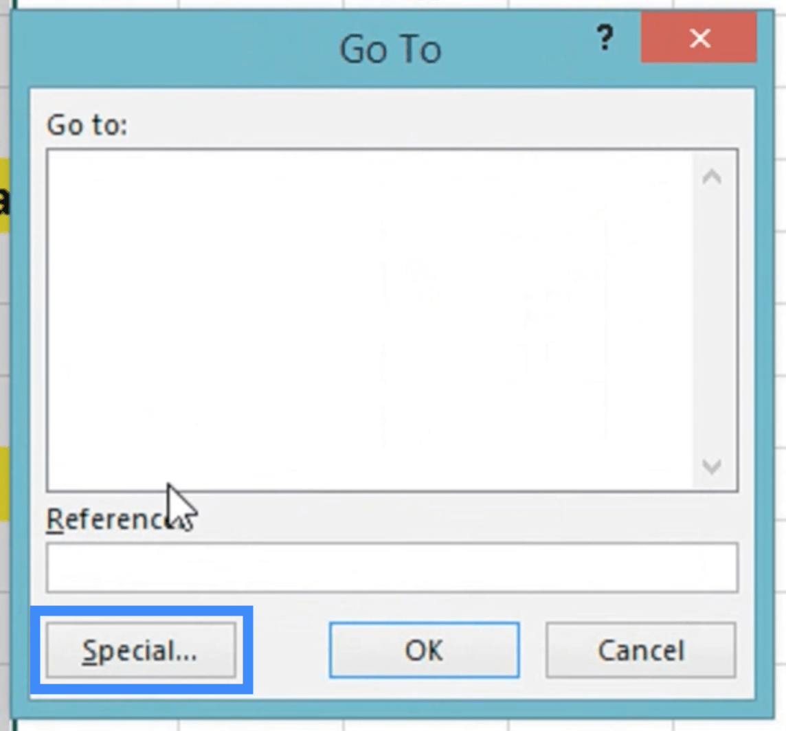Click spreadsheet cell above the dialog
This screenshot has height=731, width=786.
point(260,4)
